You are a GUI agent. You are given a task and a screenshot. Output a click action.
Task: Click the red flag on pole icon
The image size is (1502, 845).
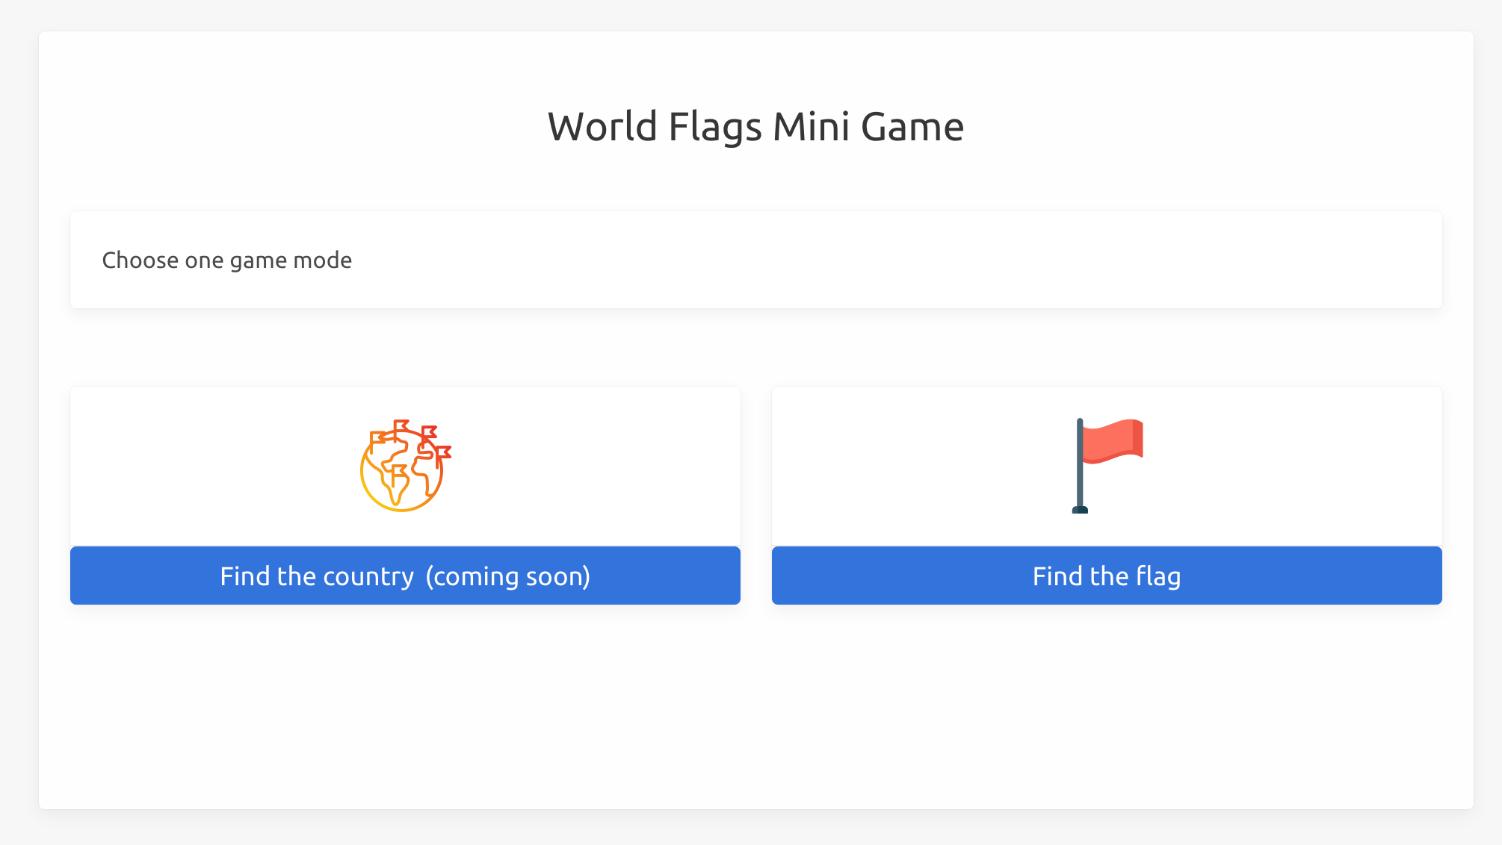[1107, 466]
